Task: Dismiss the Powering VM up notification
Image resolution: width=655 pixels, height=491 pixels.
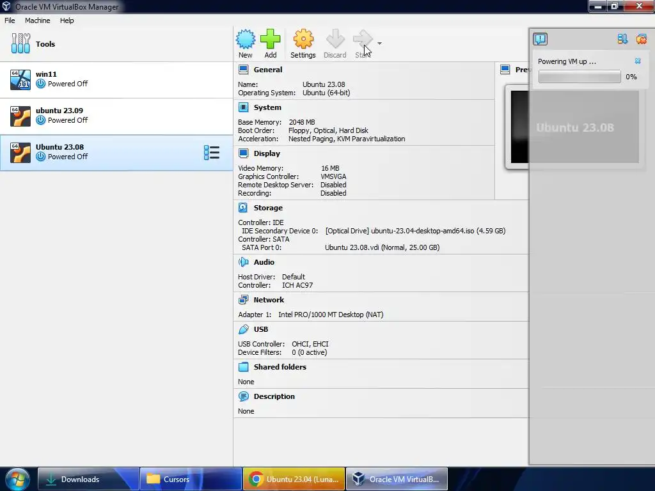Action: click(x=638, y=61)
